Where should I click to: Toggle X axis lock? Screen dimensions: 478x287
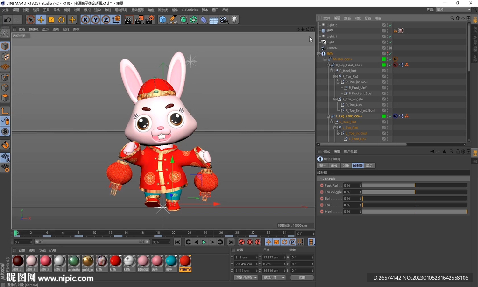(85, 20)
